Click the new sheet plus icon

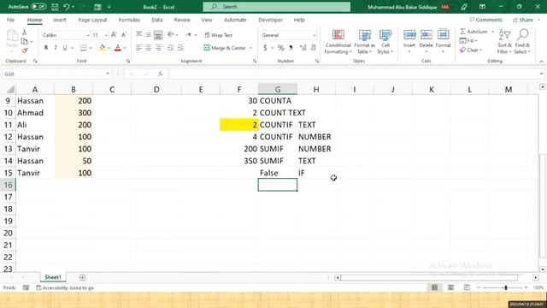(82, 277)
